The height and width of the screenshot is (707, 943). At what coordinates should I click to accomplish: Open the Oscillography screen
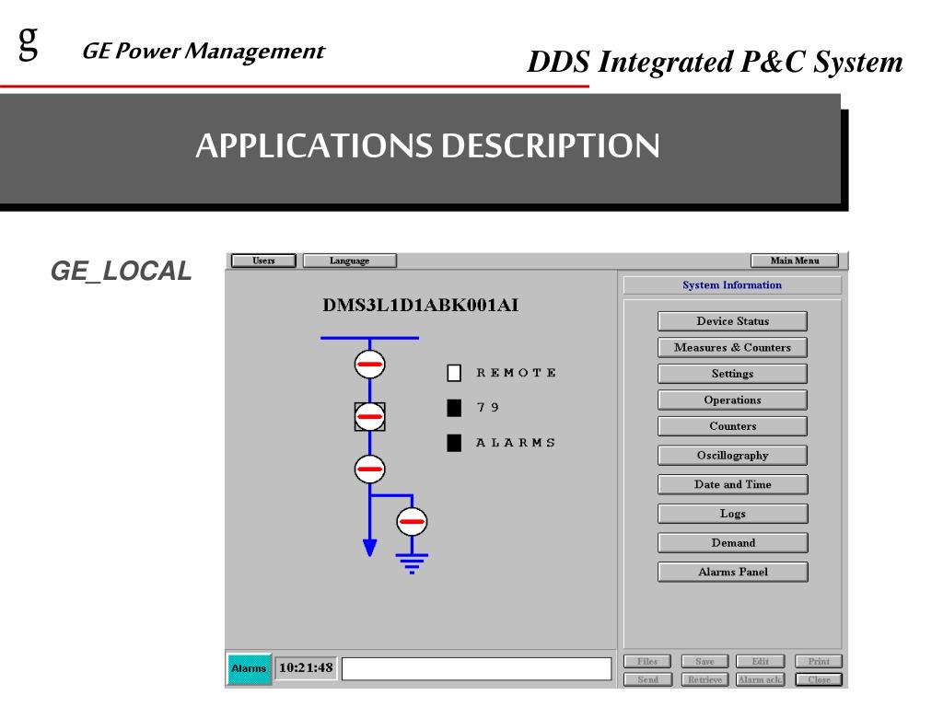[x=732, y=455]
